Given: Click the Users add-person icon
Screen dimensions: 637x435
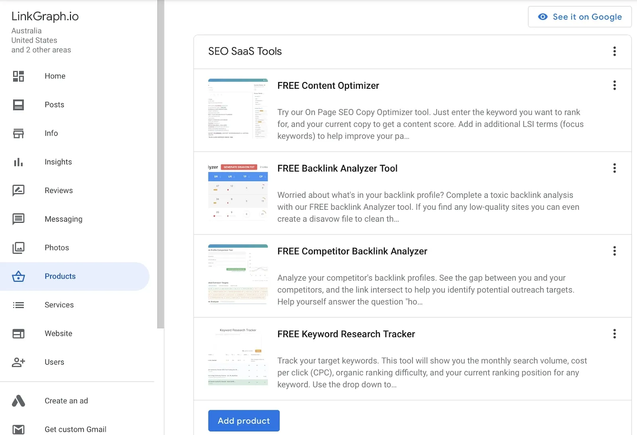Looking at the screenshot, I should point(18,362).
